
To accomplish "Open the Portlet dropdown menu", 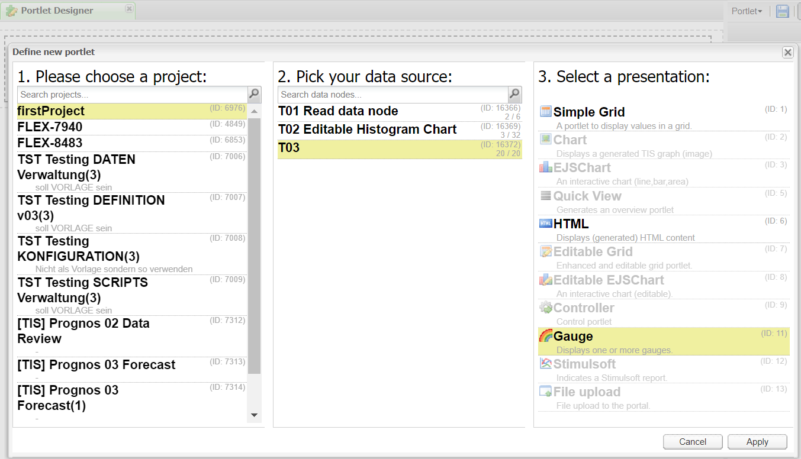I will (x=747, y=11).
